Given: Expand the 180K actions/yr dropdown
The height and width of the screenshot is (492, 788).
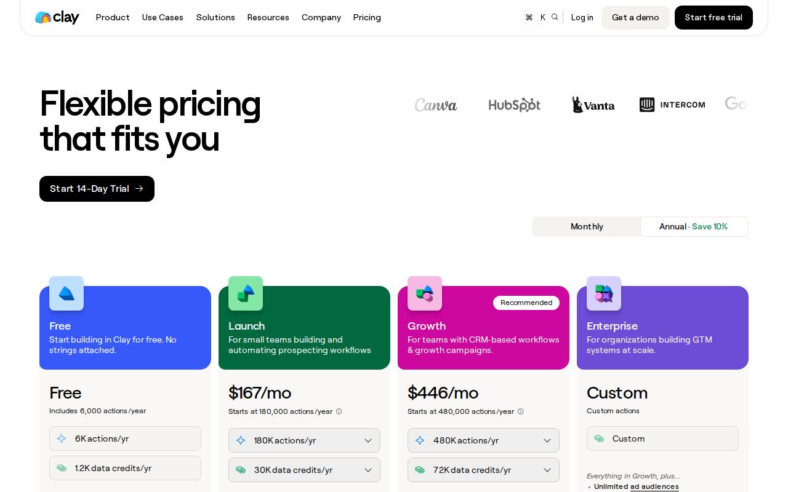Looking at the screenshot, I should click(304, 440).
